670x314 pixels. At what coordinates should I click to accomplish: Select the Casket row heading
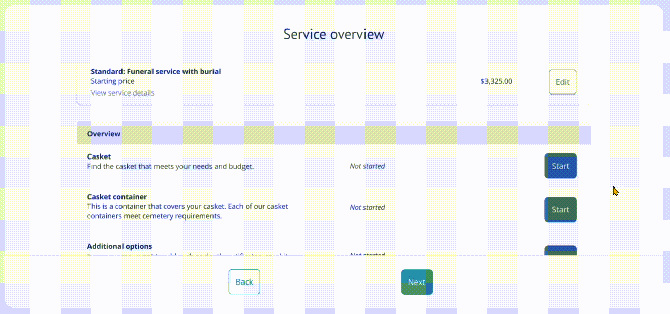coord(99,156)
